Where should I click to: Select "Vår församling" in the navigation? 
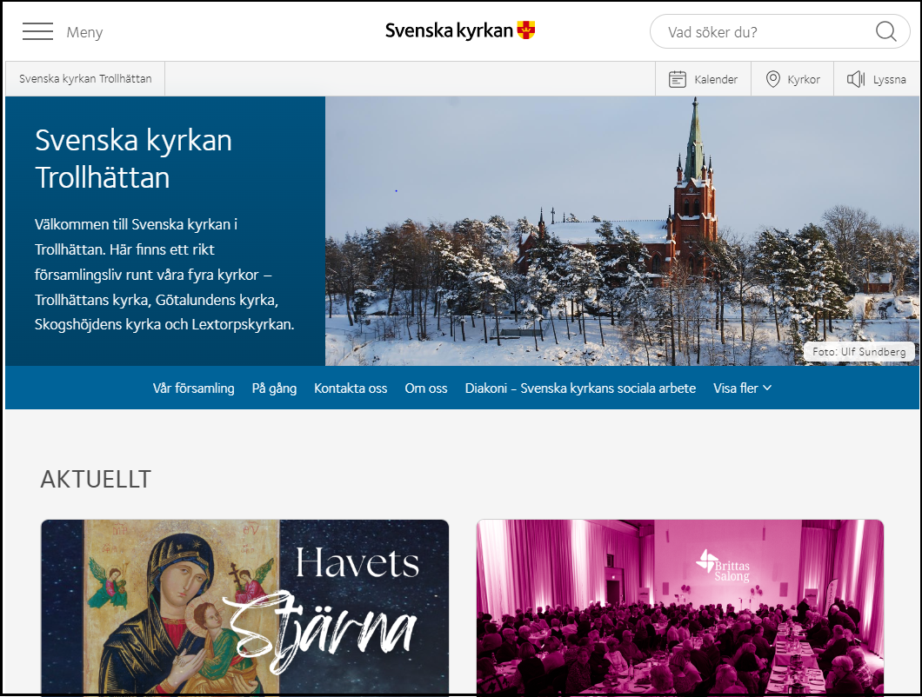tap(193, 388)
